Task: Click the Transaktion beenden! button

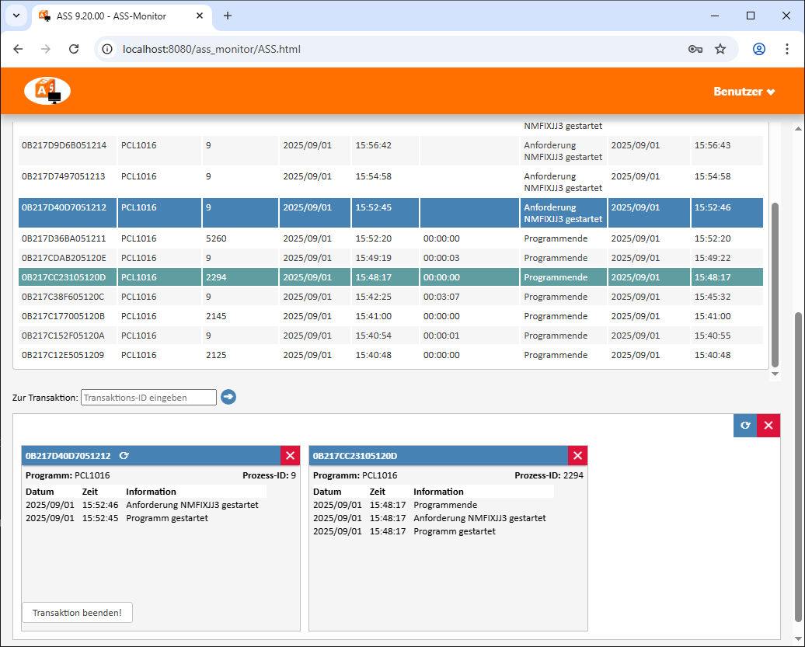Action: coord(77,613)
